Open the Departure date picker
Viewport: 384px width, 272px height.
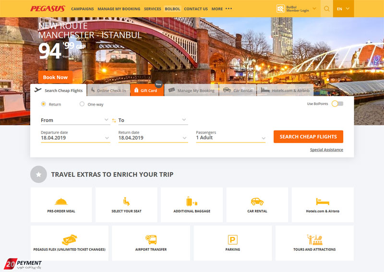click(75, 136)
